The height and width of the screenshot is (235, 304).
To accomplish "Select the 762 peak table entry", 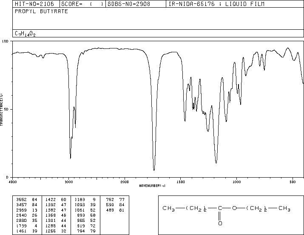I will [115, 200].
